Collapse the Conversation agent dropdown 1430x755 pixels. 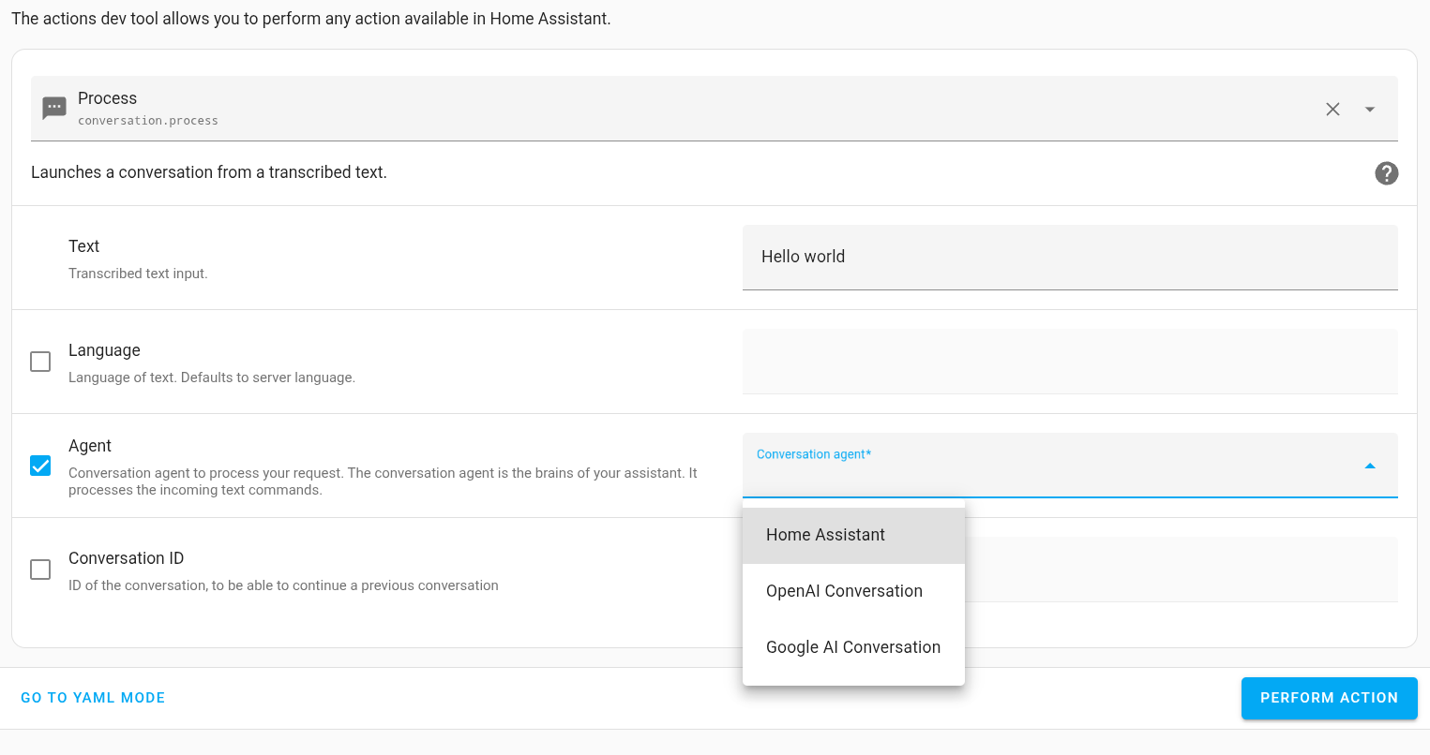coord(1370,466)
